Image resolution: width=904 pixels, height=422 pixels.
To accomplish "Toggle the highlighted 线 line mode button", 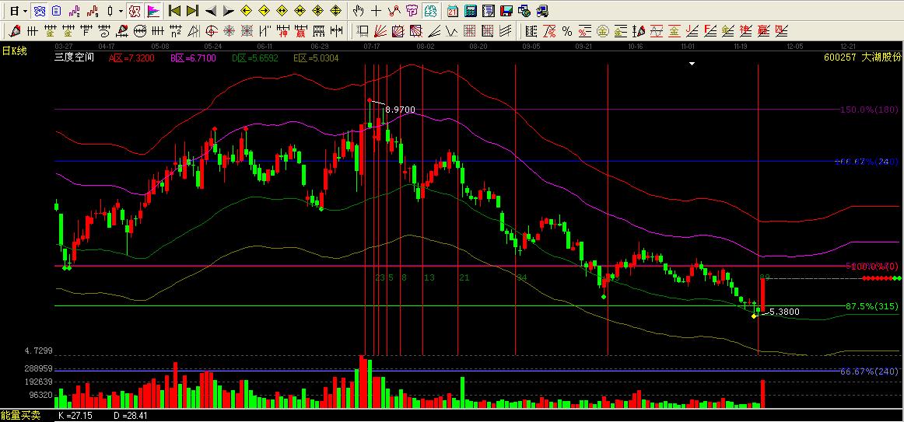I will [x=430, y=11].
